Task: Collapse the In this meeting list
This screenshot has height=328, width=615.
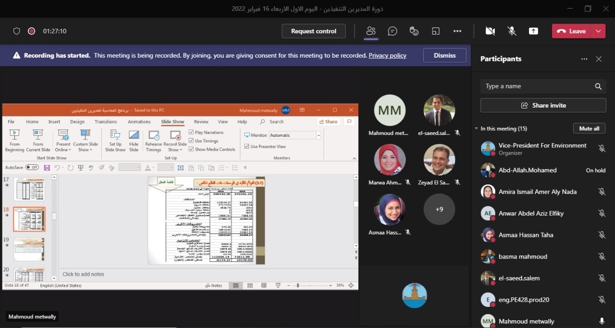Action: click(477, 129)
